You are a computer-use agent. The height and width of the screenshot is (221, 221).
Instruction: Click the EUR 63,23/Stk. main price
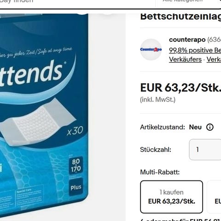tap(180, 88)
